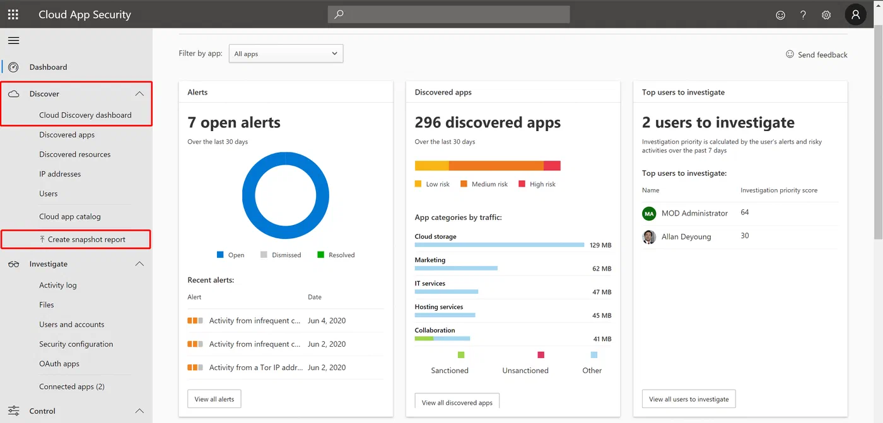Click Allan Deyoung's profile photo
The width and height of the screenshot is (883, 423).
(649, 237)
